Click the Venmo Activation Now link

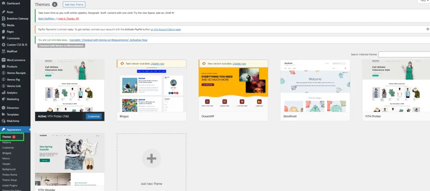(x=108, y=40)
